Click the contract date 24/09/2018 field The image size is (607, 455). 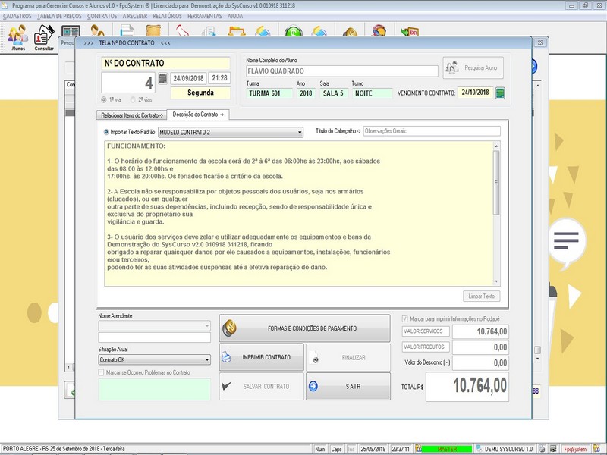(188, 78)
